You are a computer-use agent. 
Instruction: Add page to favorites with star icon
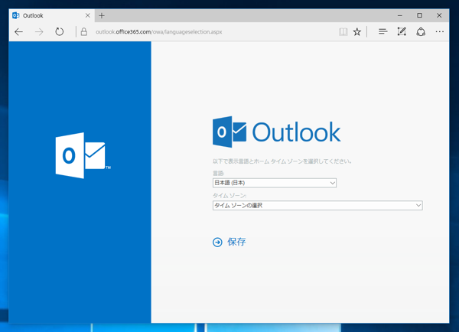pyautogui.click(x=356, y=31)
